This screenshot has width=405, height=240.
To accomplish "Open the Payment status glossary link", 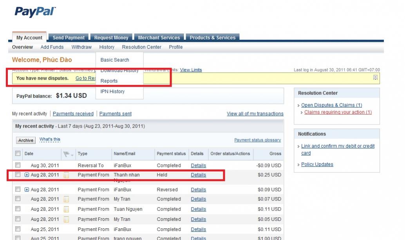I will pyautogui.click(x=257, y=140).
